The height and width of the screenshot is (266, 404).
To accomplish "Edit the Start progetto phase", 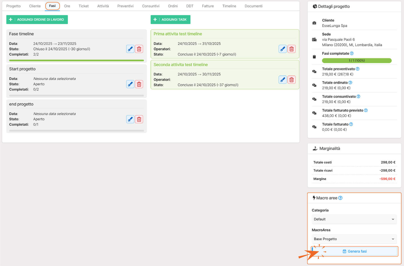I will 130,84.
